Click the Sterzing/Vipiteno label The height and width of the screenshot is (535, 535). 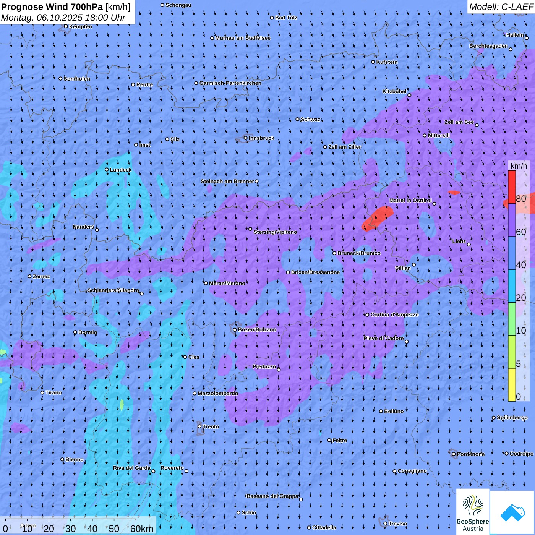pos(275,232)
